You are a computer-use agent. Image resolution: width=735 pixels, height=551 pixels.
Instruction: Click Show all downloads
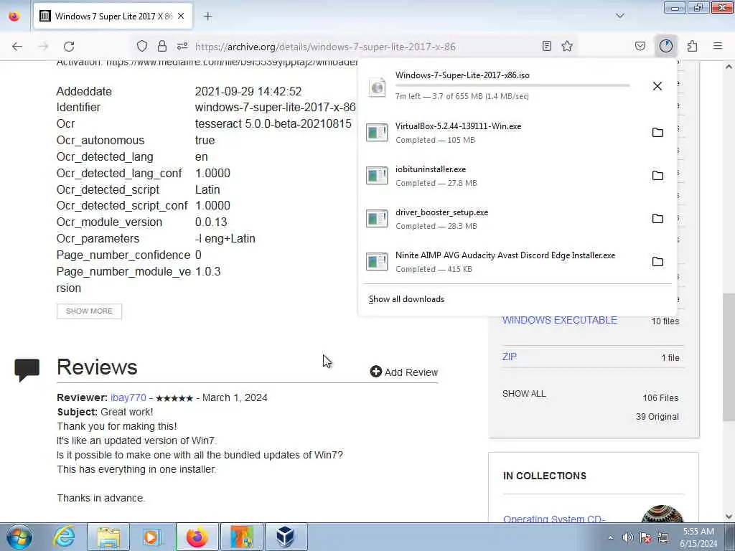[x=406, y=299]
